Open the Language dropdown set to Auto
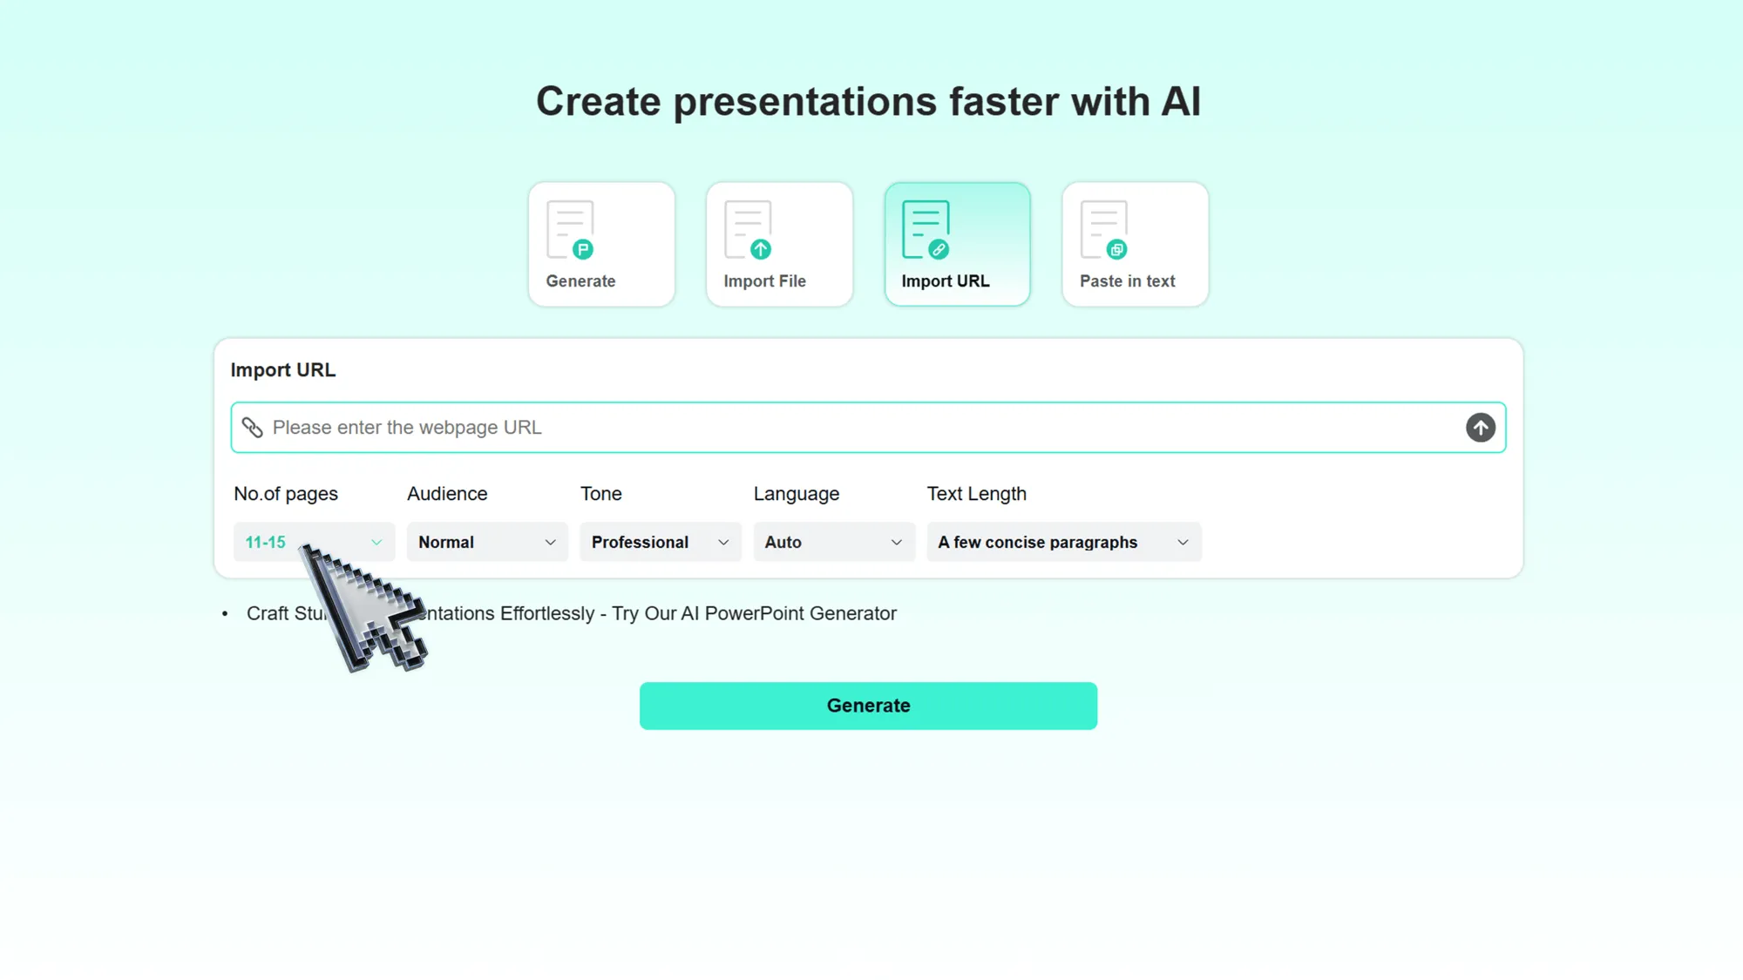This screenshot has height=980, width=1743. coord(833,542)
